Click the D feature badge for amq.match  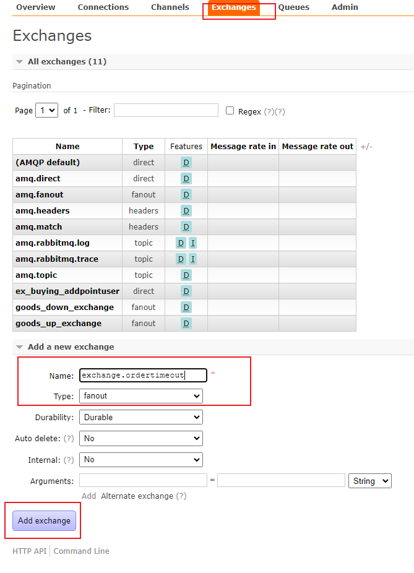186,227
